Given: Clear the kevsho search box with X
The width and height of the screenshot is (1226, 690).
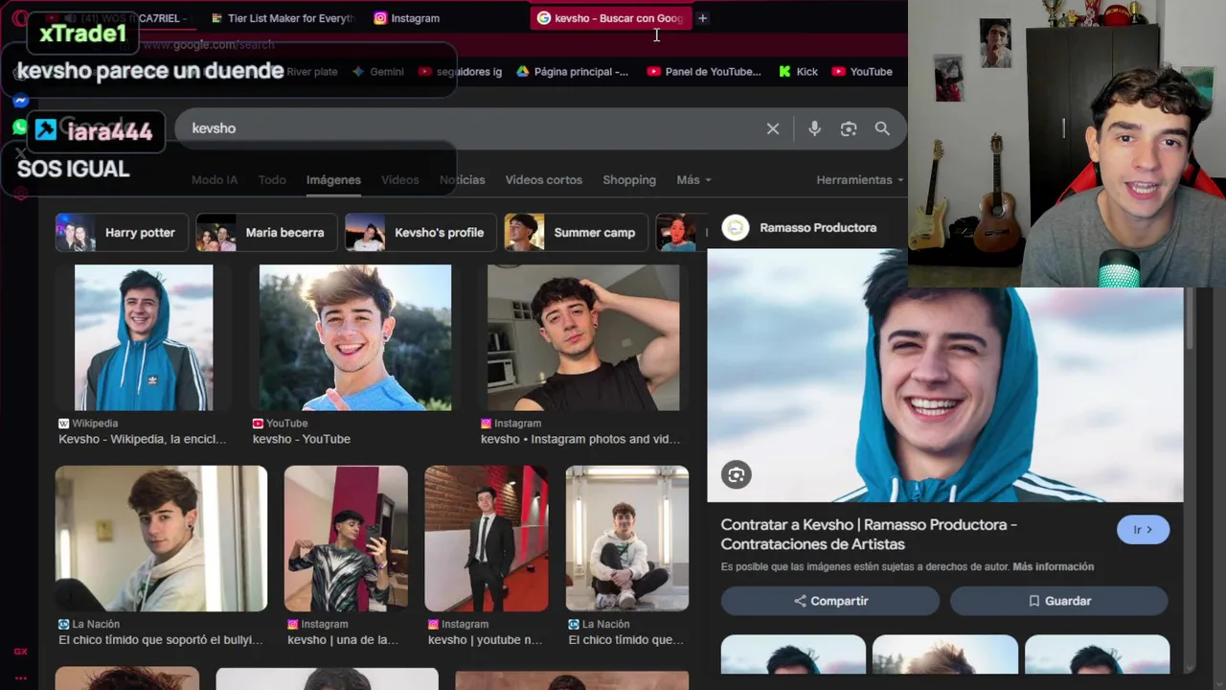Looking at the screenshot, I should click(773, 128).
